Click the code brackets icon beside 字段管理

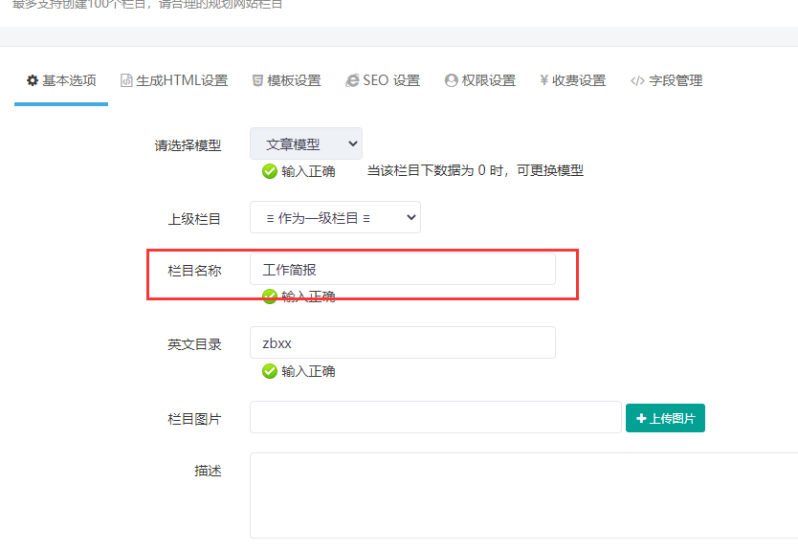coord(637,81)
